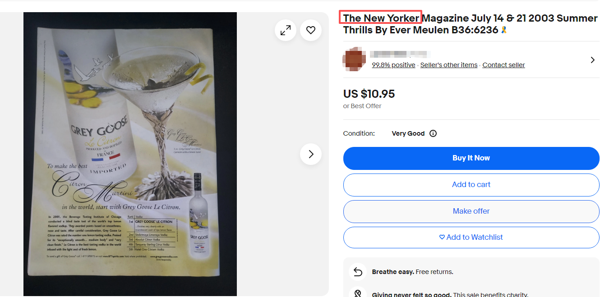
Task: Click the charity ribbon icon under returns
Action: (x=358, y=293)
